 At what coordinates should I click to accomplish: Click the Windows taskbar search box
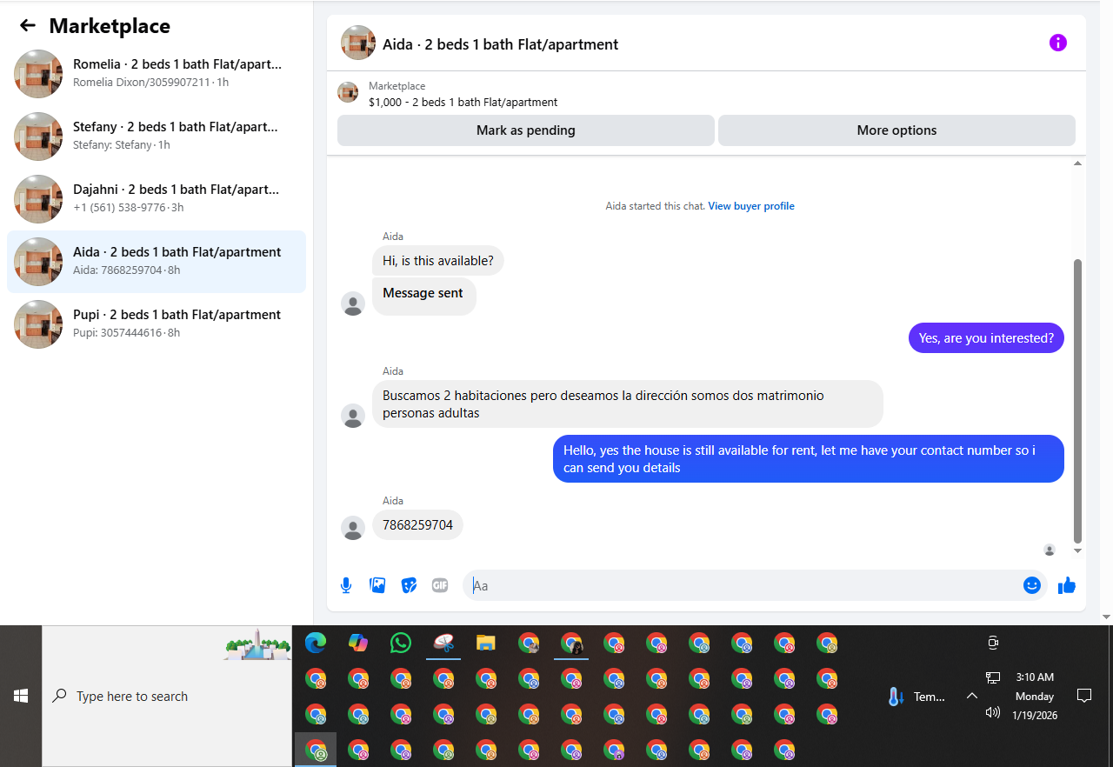click(x=167, y=696)
